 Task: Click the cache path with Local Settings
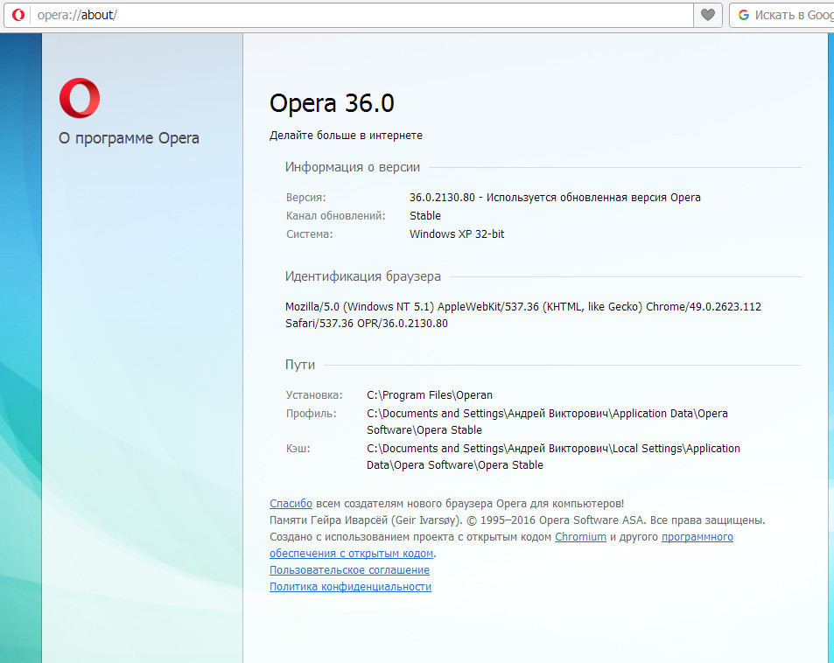[553, 457]
